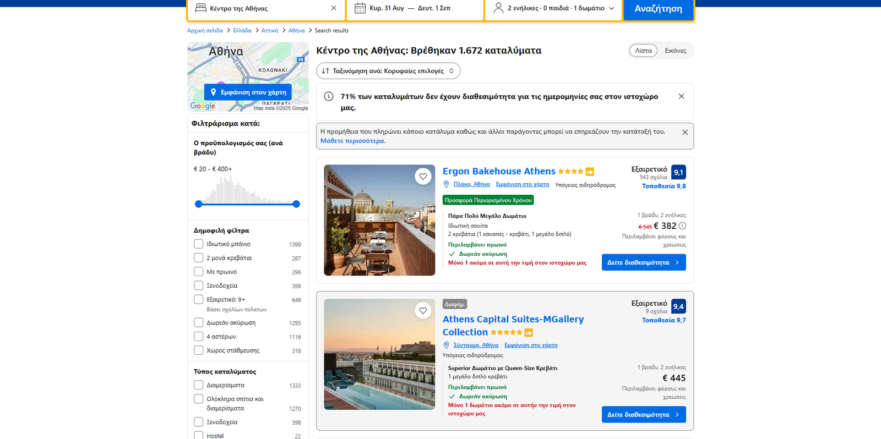Click Athens Capital Suites pool photo

[379, 354]
